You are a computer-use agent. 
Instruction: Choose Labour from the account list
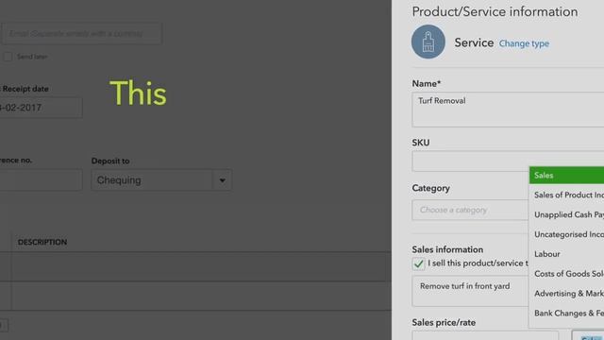[x=566, y=254]
